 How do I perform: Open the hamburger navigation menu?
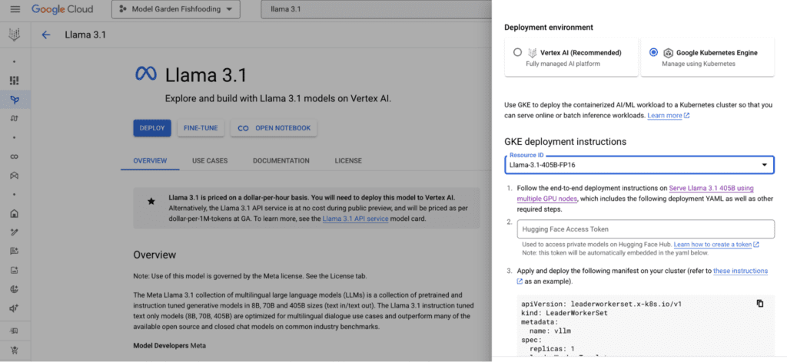15,10
